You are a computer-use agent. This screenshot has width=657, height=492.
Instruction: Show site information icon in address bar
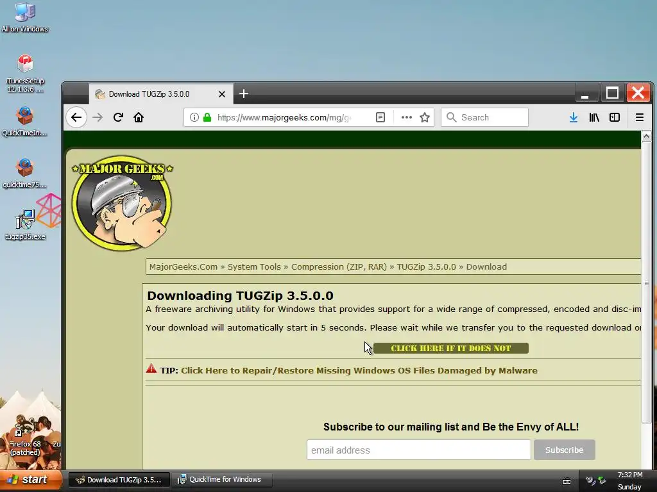194,118
